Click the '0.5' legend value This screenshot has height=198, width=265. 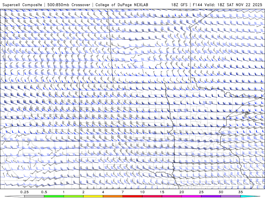[44, 192]
